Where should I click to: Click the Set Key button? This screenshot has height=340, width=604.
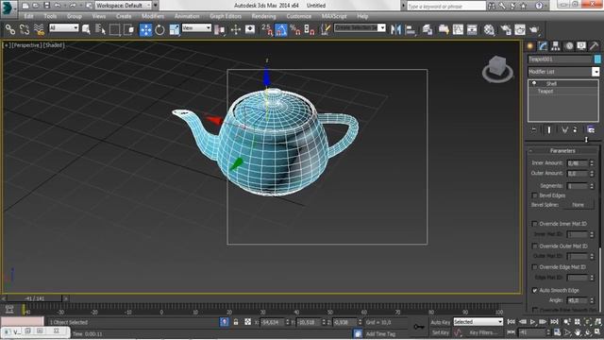pyautogui.click(x=441, y=332)
